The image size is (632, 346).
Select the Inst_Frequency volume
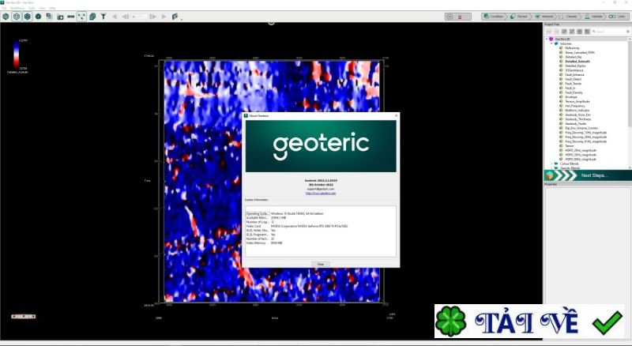click(575, 106)
